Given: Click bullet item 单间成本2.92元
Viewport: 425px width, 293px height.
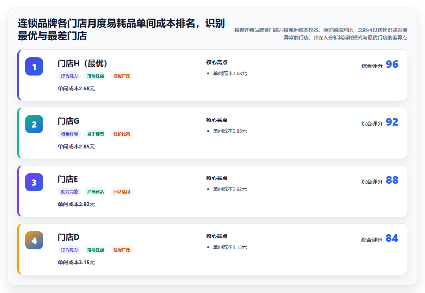Looking at the screenshot, I should [x=230, y=189].
